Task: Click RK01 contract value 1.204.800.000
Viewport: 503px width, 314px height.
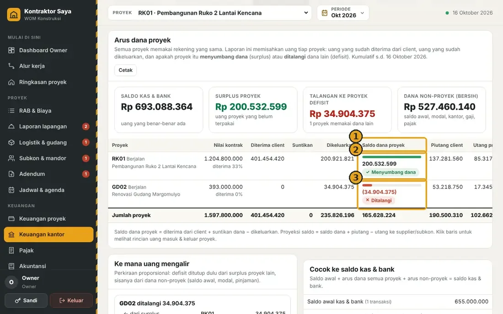Action: point(223,159)
